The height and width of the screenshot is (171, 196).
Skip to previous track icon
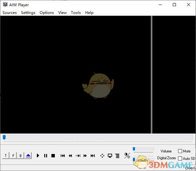pyautogui.click(x=63, y=156)
